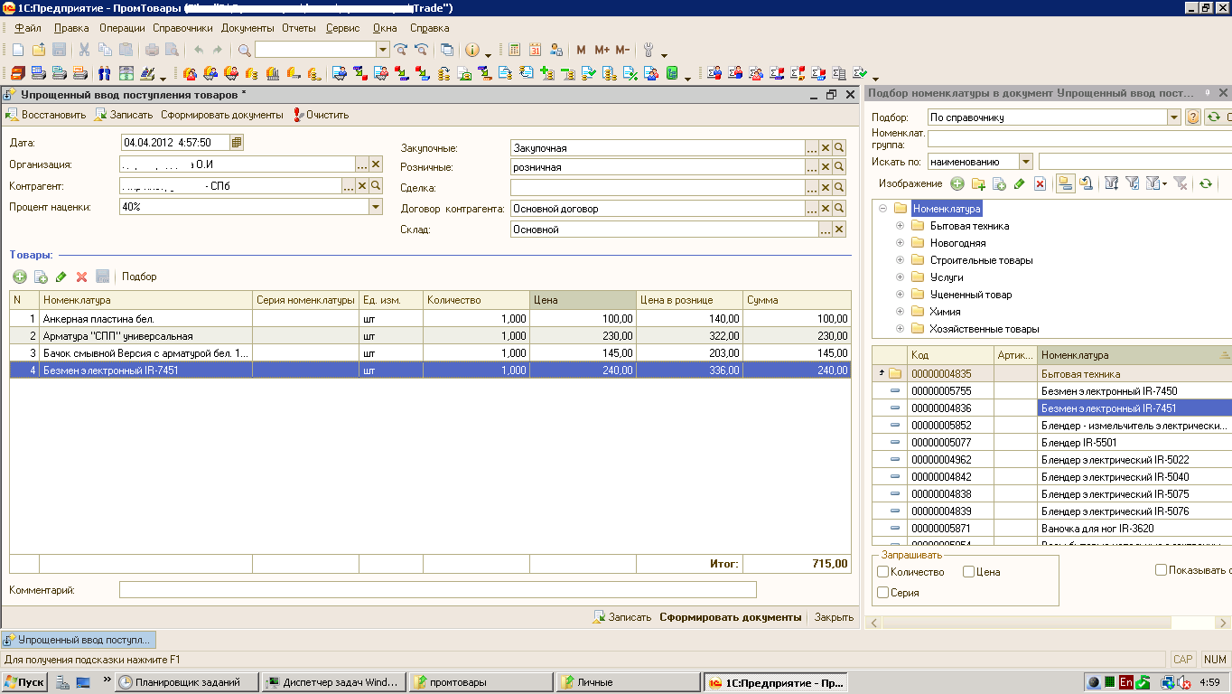Switch to промтовары taskbar window

481,682
